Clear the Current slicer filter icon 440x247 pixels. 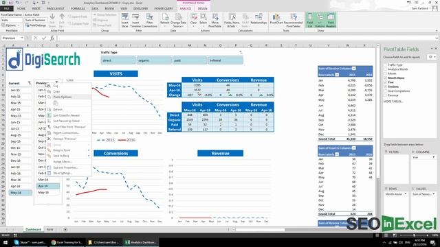click(x=30, y=83)
